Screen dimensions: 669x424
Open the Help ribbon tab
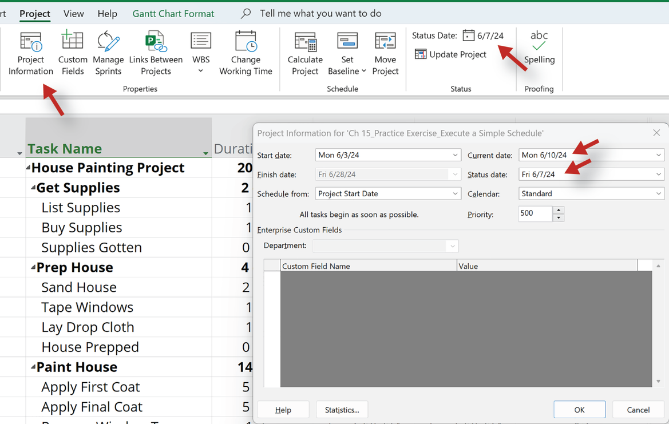pos(107,14)
